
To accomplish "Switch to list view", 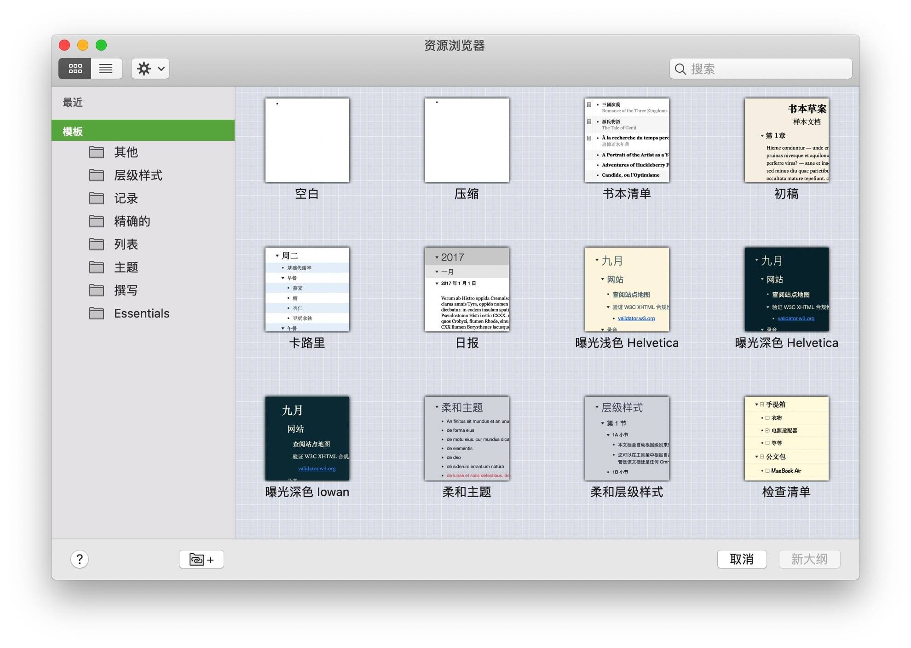I will coord(106,69).
